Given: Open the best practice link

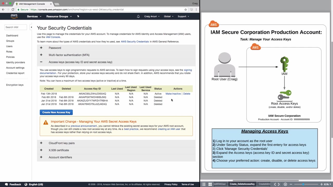Looking at the screenshot, I should (131, 129).
